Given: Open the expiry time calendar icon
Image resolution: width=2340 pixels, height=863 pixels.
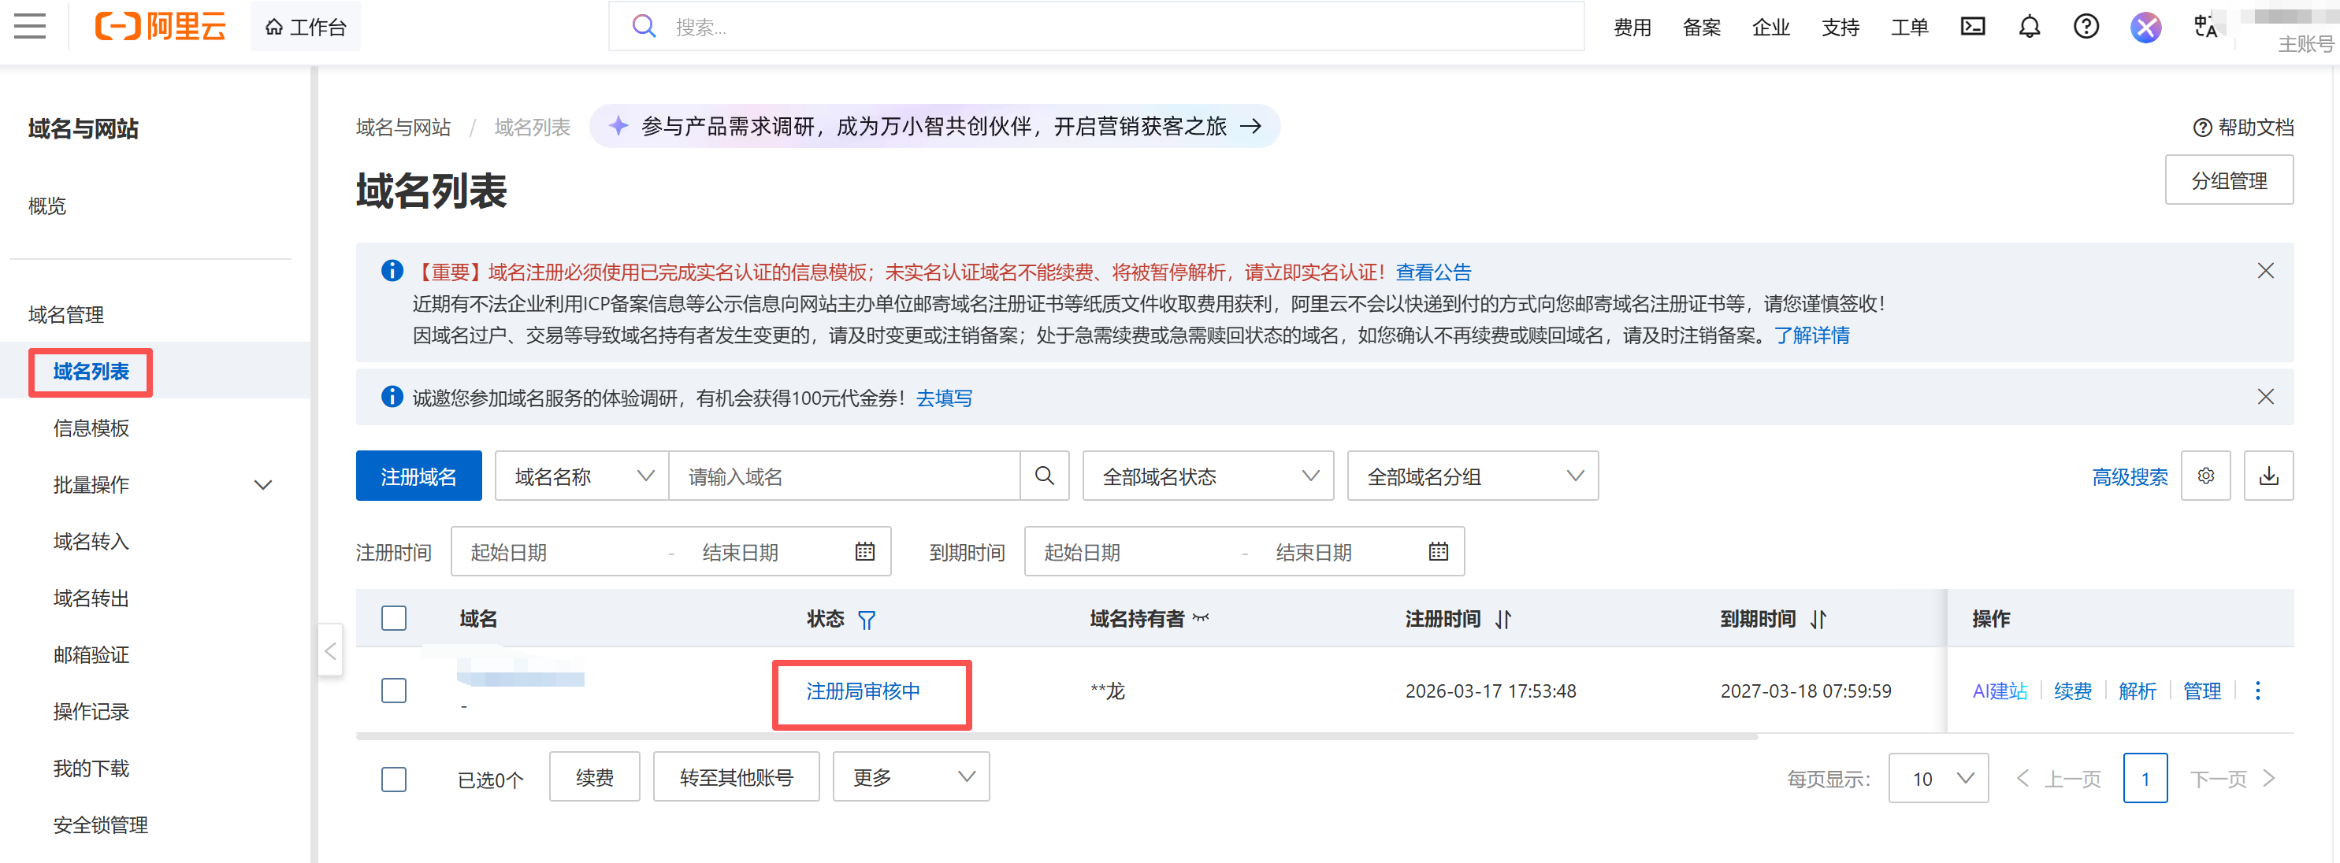Looking at the screenshot, I should (x=1438, y=551).
